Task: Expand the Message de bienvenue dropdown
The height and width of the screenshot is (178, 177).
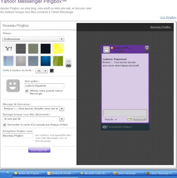Action: pyautogui.click(x=62, y=109)
